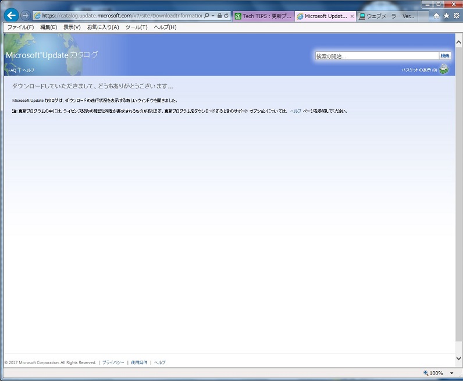Open the header ヘルプ link
Image resolution: width=463 pixels, height=381 pixels.
[29, 70]
